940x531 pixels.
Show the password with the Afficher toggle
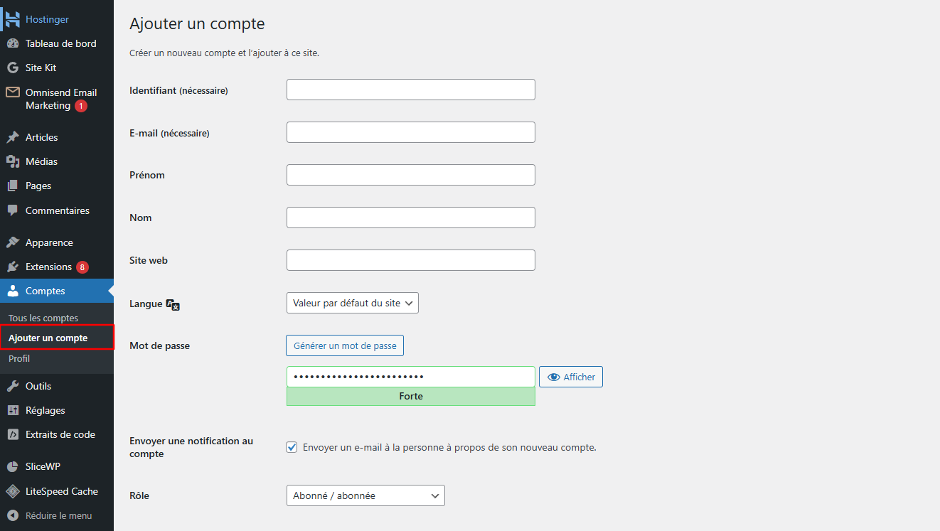(571, 376)
